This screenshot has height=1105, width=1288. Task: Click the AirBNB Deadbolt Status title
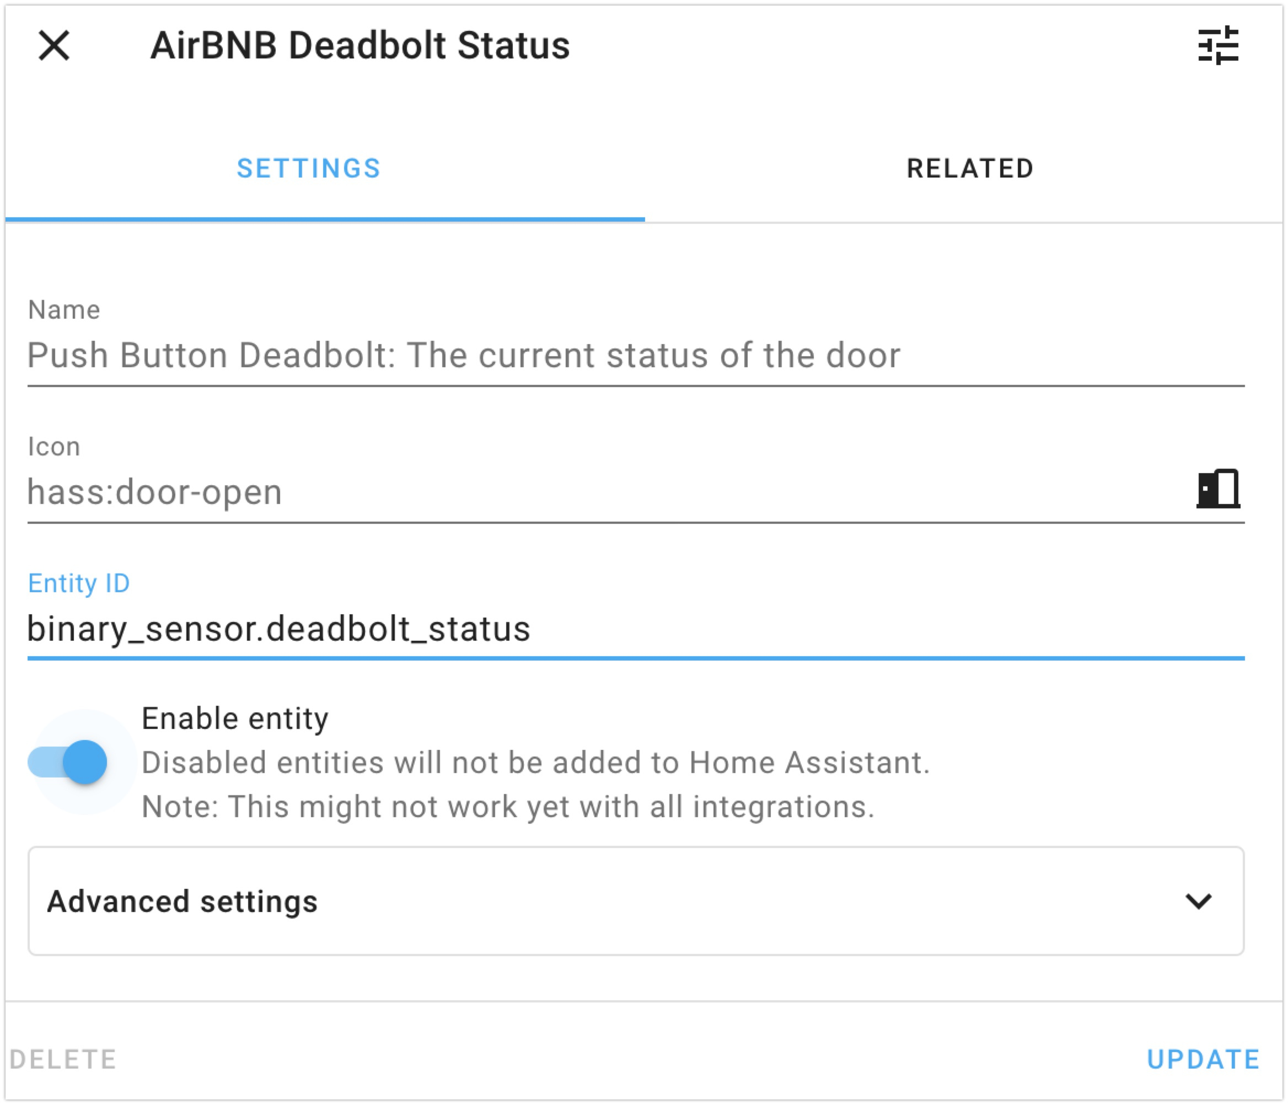[360, 45]
